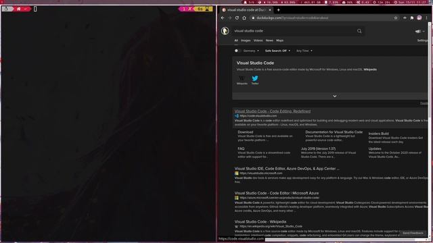Open the Safe Search: Off dropdown

click(x=277, y=51)
